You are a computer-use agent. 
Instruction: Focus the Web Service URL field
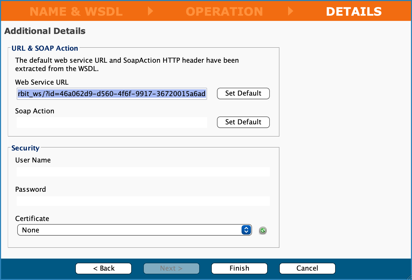(x=112, y=94)
